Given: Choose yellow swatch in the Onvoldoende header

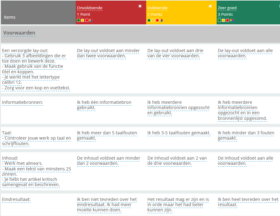Looking at the screenshot, I should pyautogui.click(x=83, y=20).
